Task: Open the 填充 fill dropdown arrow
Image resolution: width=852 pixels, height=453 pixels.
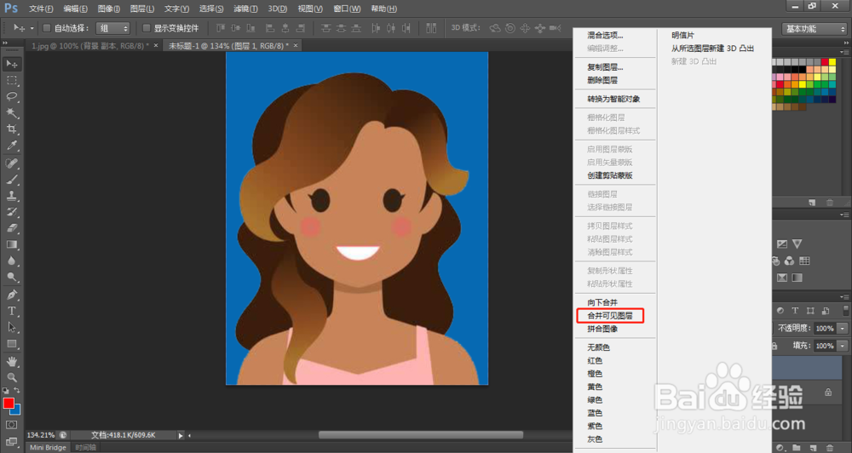Action: click(x=843, y=346)
